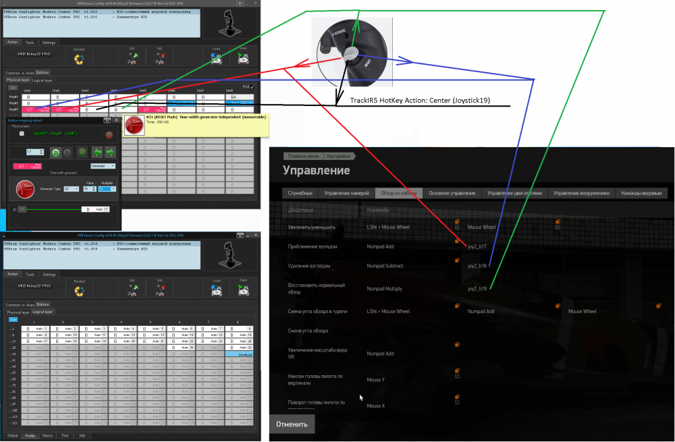The image size is (675, 442).
Task: Click the joy2_b19 binding cell
Action: click(x=477, y=288)
